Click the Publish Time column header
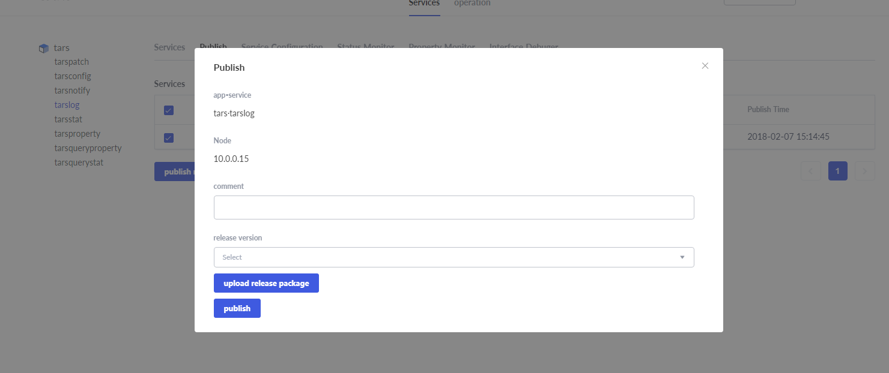 pos(768,110)
